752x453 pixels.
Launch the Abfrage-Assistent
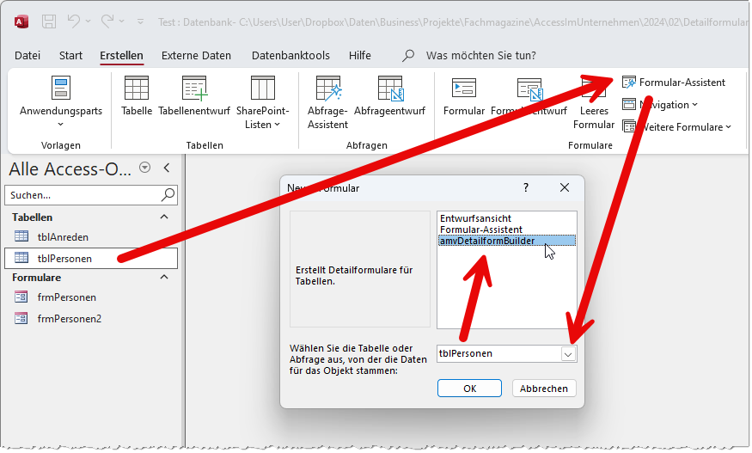pyautogui.click(x=327, y=101)
